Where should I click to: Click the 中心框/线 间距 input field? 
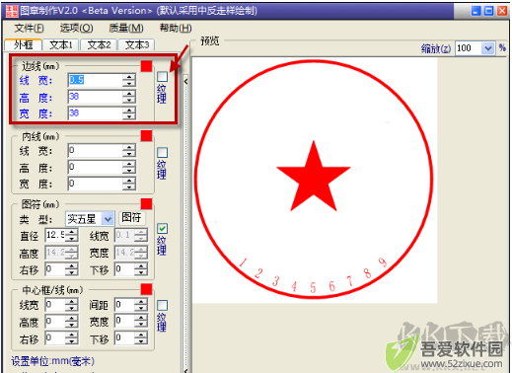click(x=124, y=305)
